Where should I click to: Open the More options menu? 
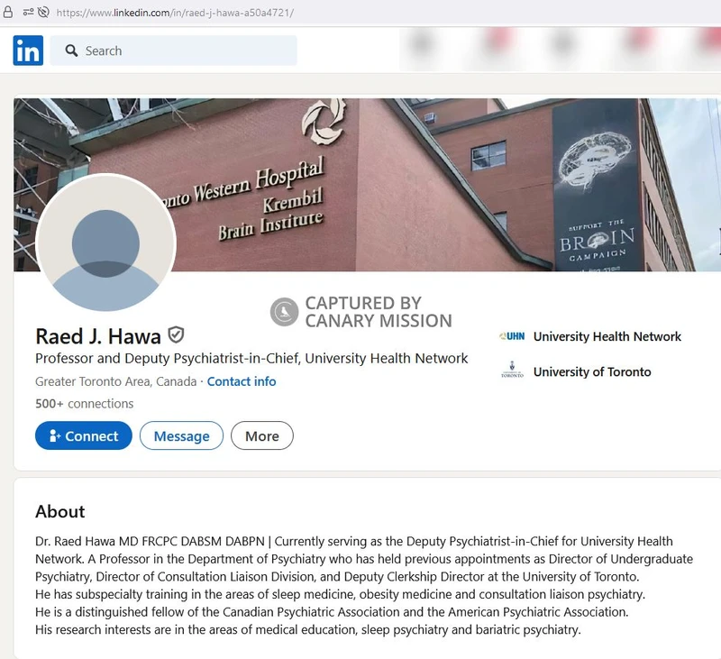click(261, 435)
